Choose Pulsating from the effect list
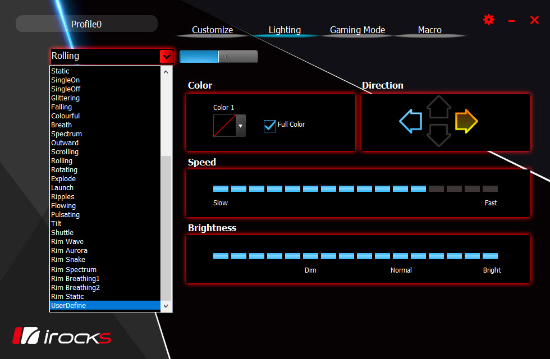 point(106,215)
